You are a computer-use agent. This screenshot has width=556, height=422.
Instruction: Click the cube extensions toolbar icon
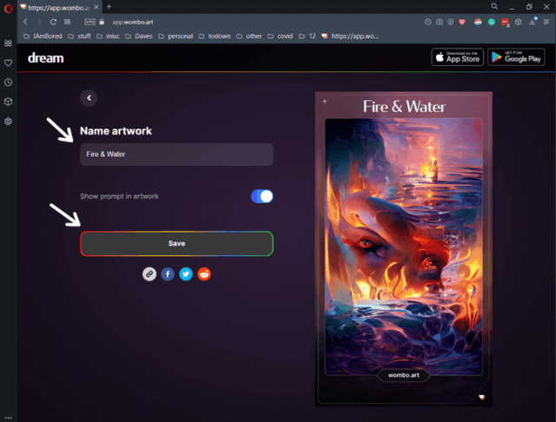(x=519, y=22)
